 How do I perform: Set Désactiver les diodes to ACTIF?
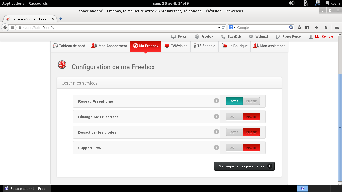(x=234, y=132)
